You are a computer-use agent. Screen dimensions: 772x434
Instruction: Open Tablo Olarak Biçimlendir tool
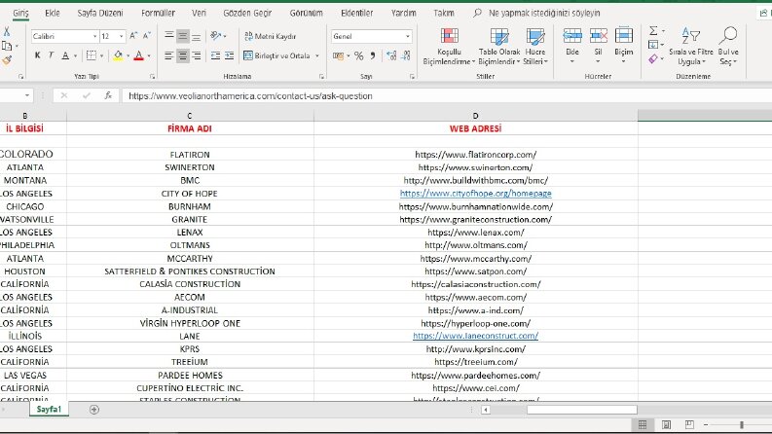(499, 36)
